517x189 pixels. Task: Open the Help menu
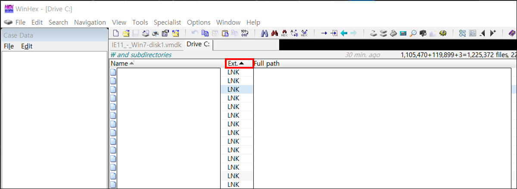(x=253, y=22)
